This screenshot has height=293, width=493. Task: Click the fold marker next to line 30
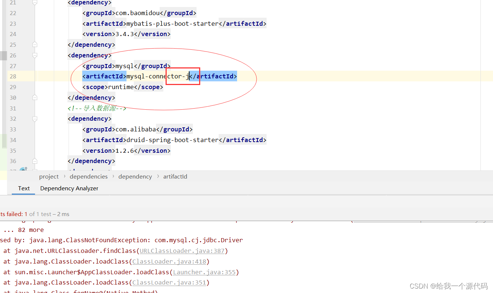pos(35,98)
